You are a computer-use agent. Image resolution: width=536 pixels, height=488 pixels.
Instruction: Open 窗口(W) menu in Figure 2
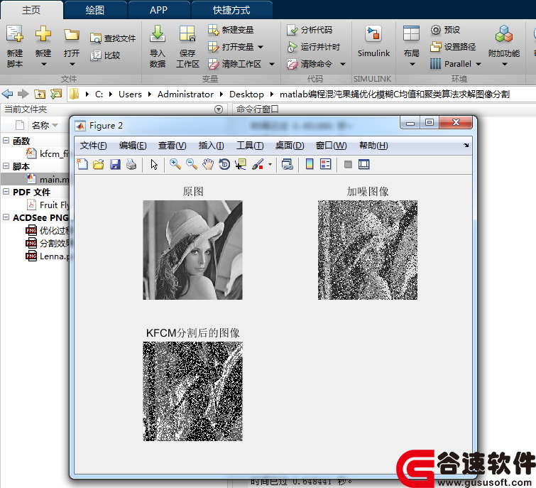pos(331,146)
